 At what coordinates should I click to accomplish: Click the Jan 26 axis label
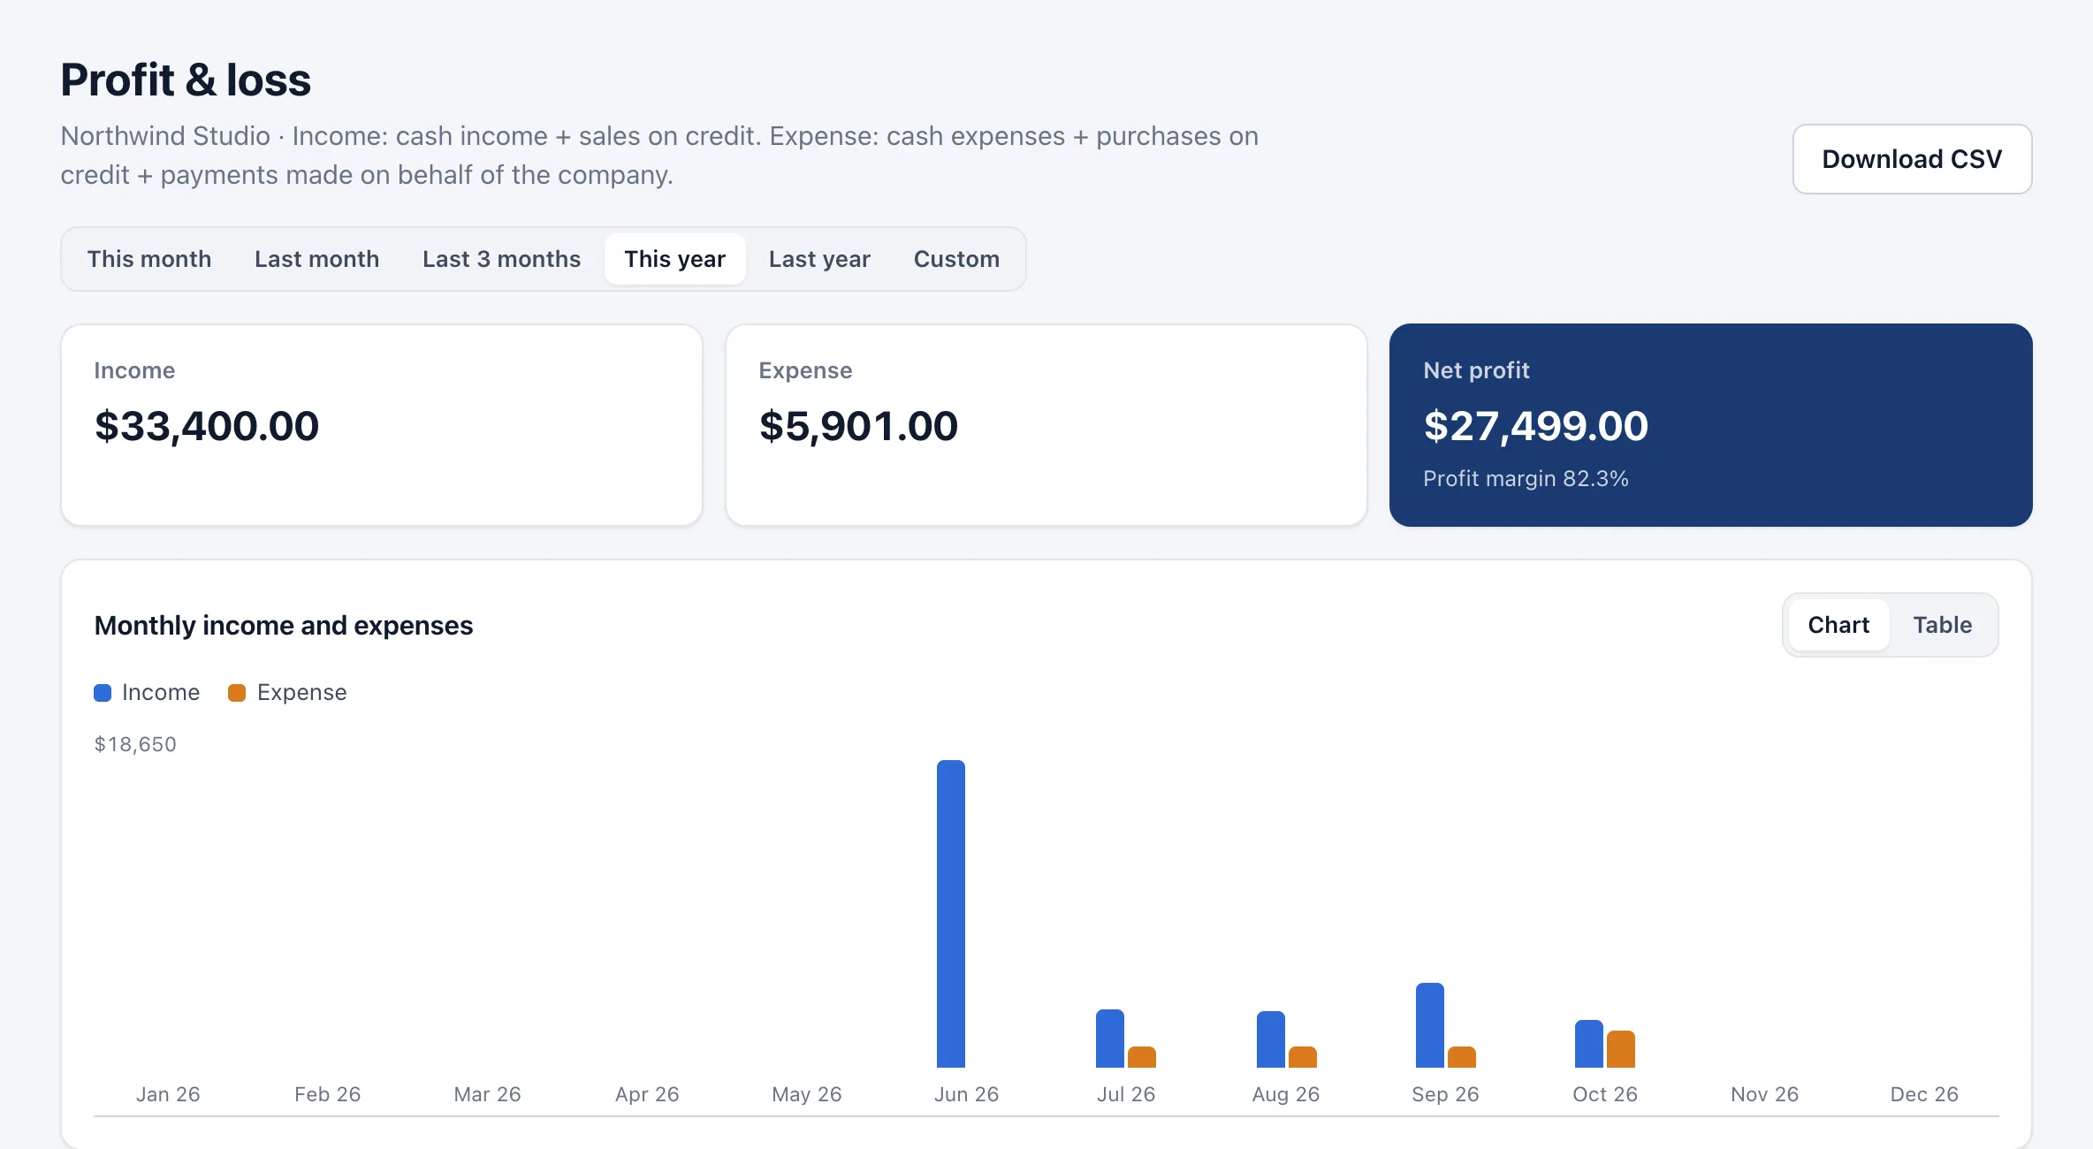(168, 1094)
